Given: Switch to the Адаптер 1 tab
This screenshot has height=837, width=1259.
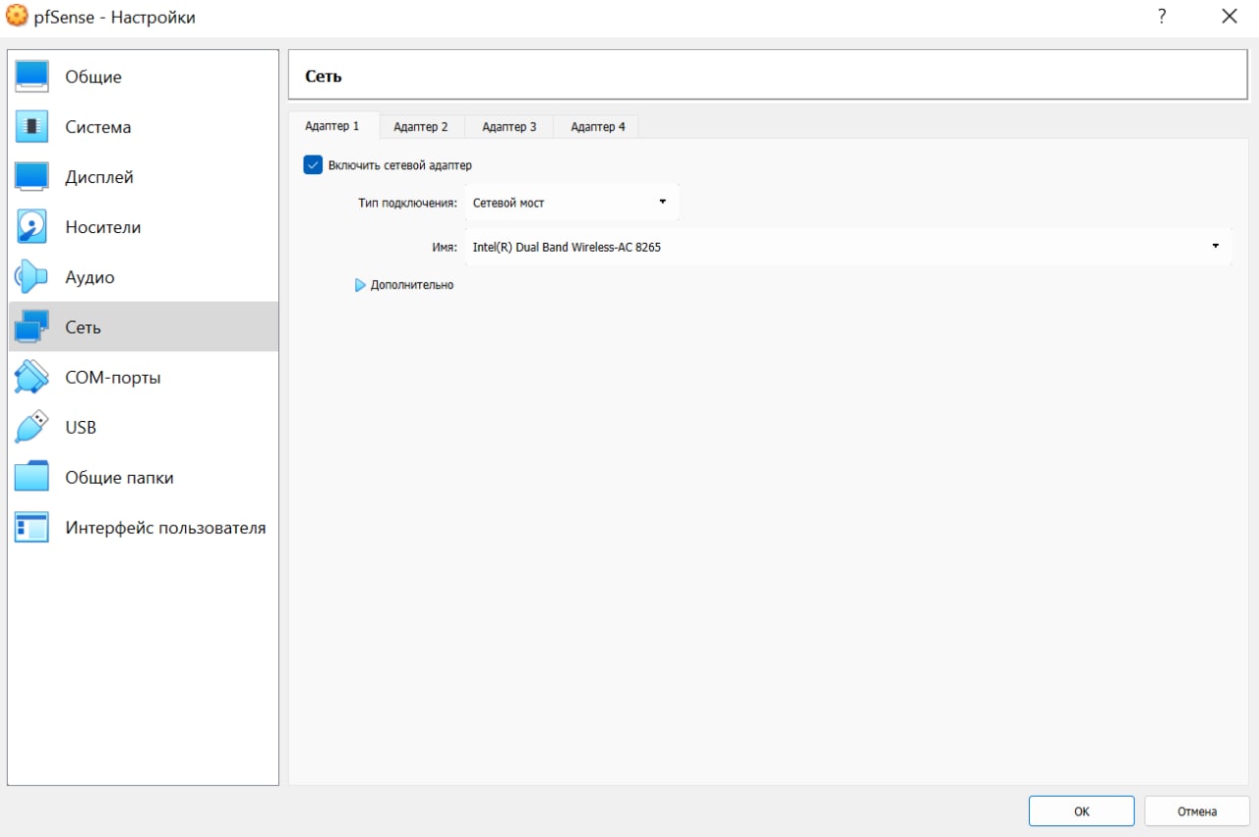Looking at the screenshot, I should tap(332, 126).
